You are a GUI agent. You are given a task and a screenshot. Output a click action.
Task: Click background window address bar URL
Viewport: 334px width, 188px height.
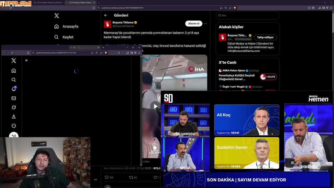pos(122,8)
